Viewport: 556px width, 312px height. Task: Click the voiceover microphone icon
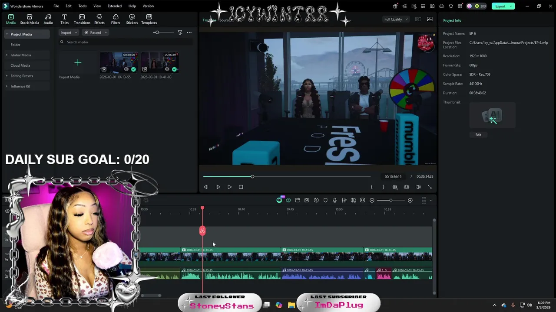pyautogui.click(x=334, y=200)
